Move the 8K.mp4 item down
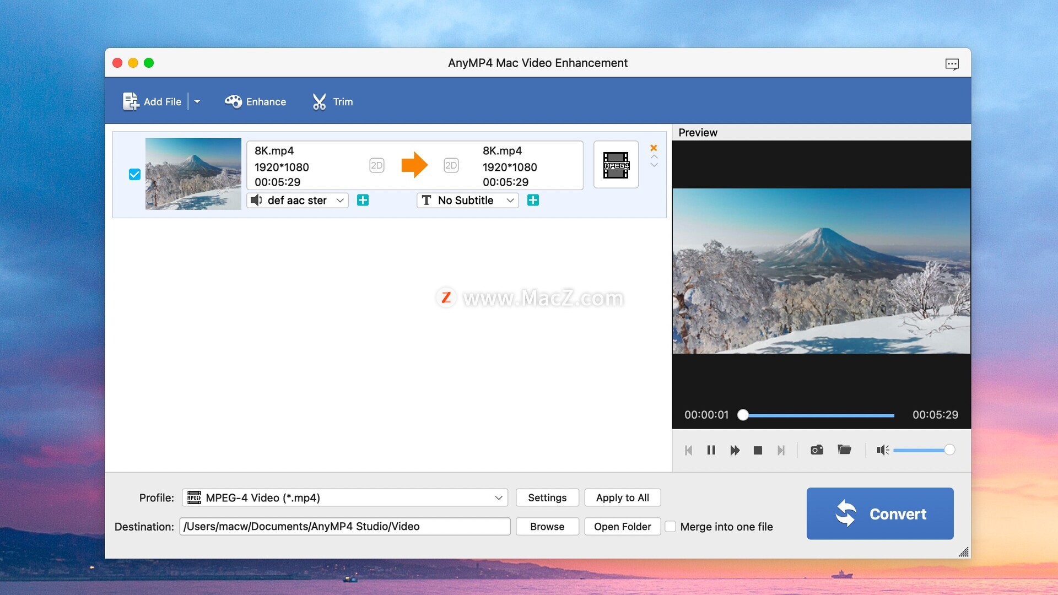Screen dimensions: 1058x595 point(654,165)
